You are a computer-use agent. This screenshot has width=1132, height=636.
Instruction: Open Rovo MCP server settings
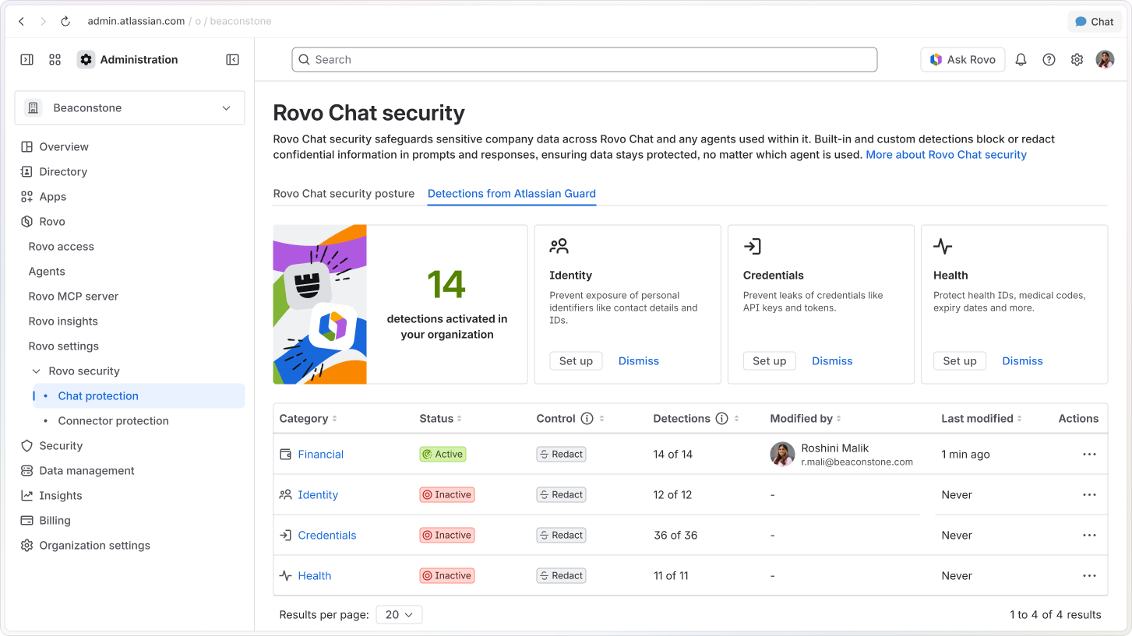(x=73, y=297)
